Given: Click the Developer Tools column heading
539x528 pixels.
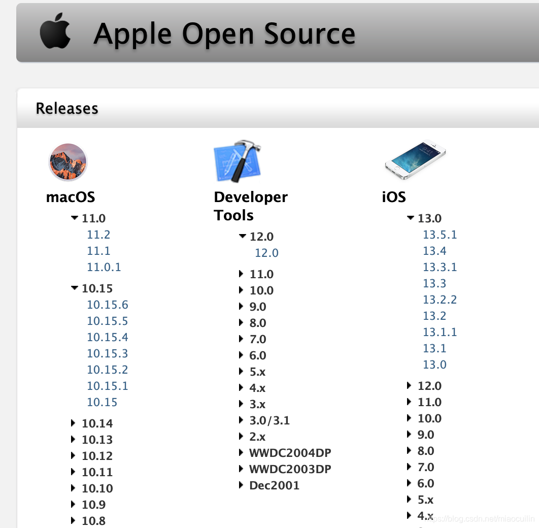Looking at the screenshot, I should tap(251, 206).
